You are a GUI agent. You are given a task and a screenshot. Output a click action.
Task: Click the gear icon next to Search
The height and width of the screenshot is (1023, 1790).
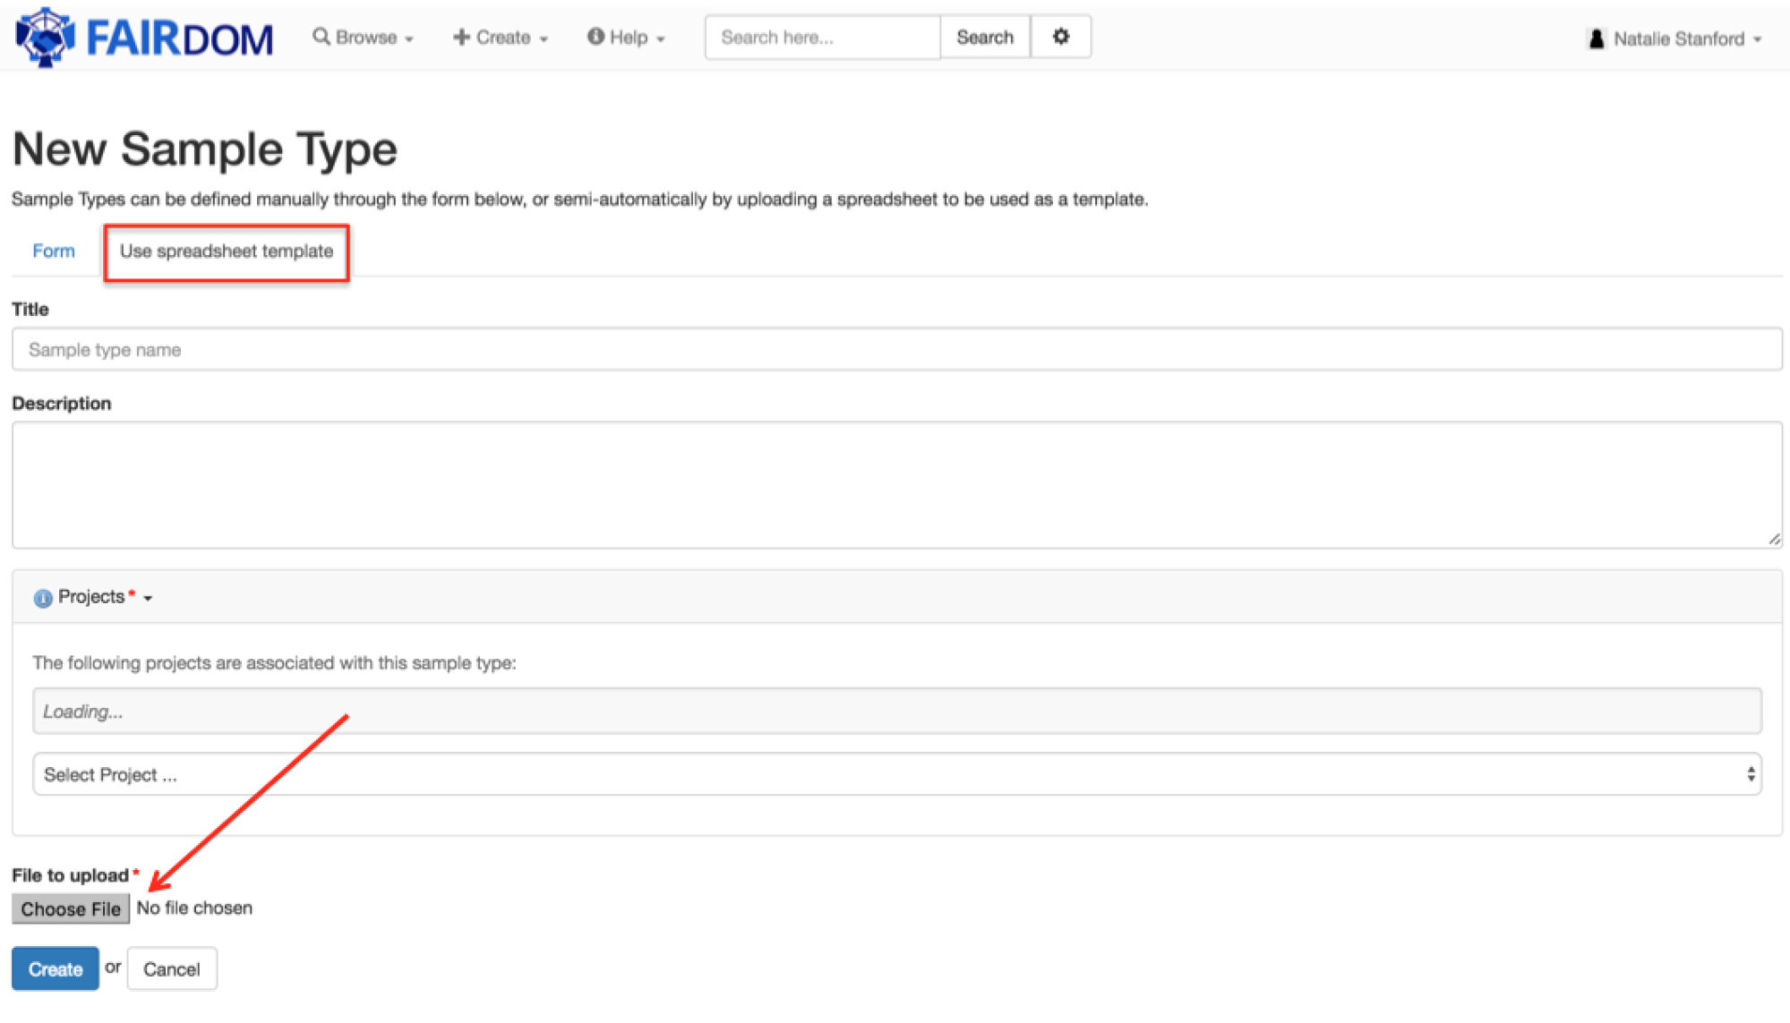tap(1061, 37)
